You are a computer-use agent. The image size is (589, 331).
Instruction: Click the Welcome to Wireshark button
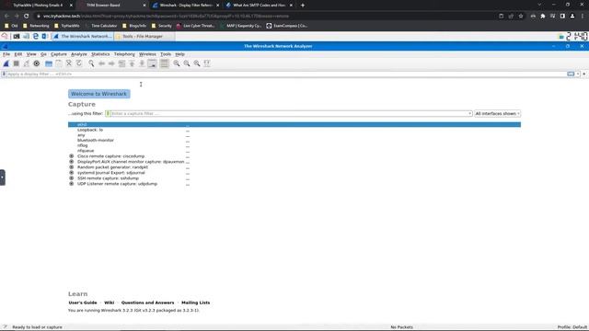click(99, 94)
